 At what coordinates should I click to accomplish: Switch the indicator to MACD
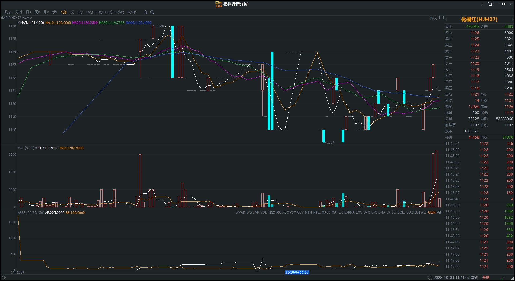pyautogui.click(x=326, y=212)
